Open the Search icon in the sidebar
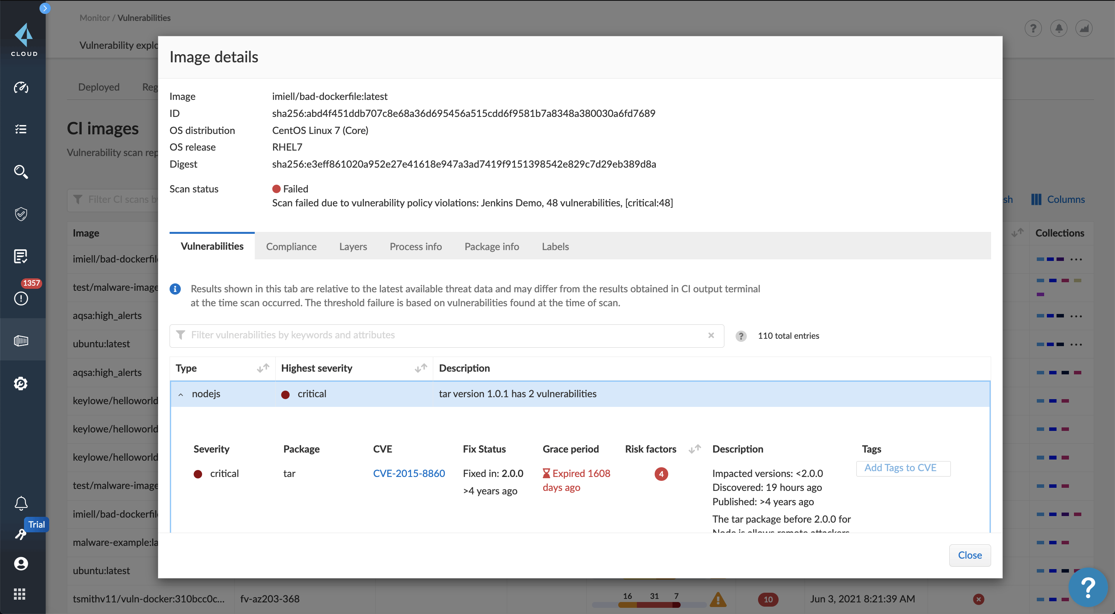The height and width of the screenshot is (614, 1115). pyautogui.click(x=21, y=172)
